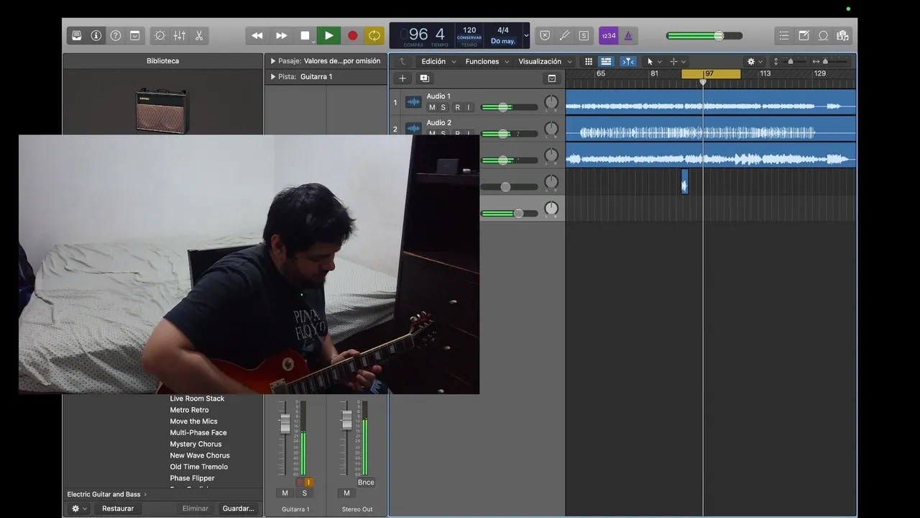The width and height of the screenshot is (920, 518).
Task: Open the Note Pad icon
Action: pos(804,35)
